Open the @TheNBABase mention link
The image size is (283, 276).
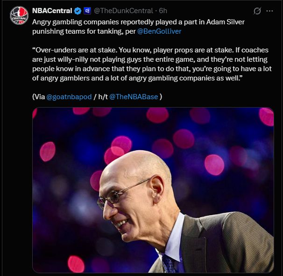[134, 97]
